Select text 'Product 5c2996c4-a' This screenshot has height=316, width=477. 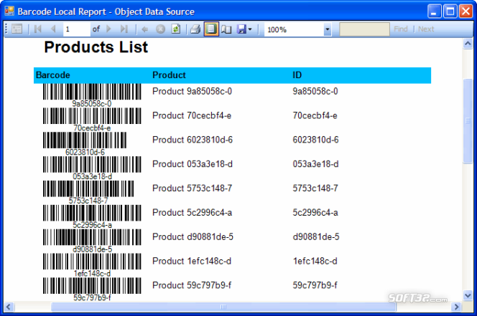192,213
